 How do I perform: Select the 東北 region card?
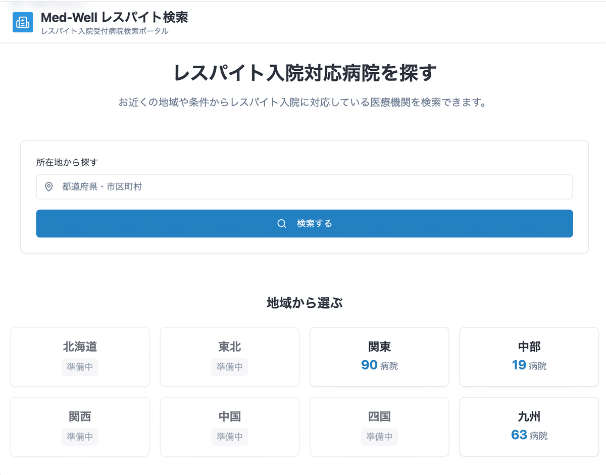tap(230, 357)
